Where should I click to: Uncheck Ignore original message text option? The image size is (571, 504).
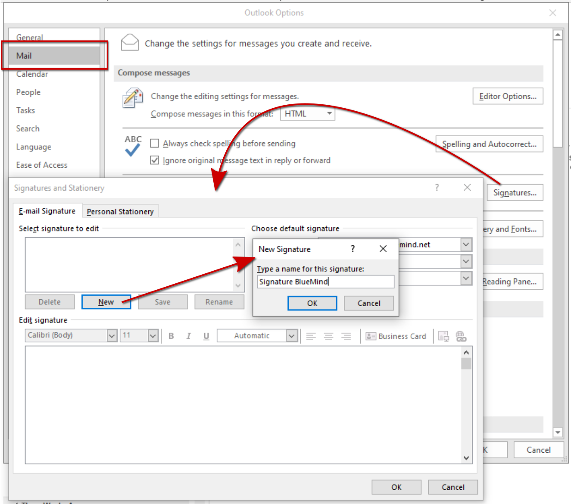[x=155, y=160]
